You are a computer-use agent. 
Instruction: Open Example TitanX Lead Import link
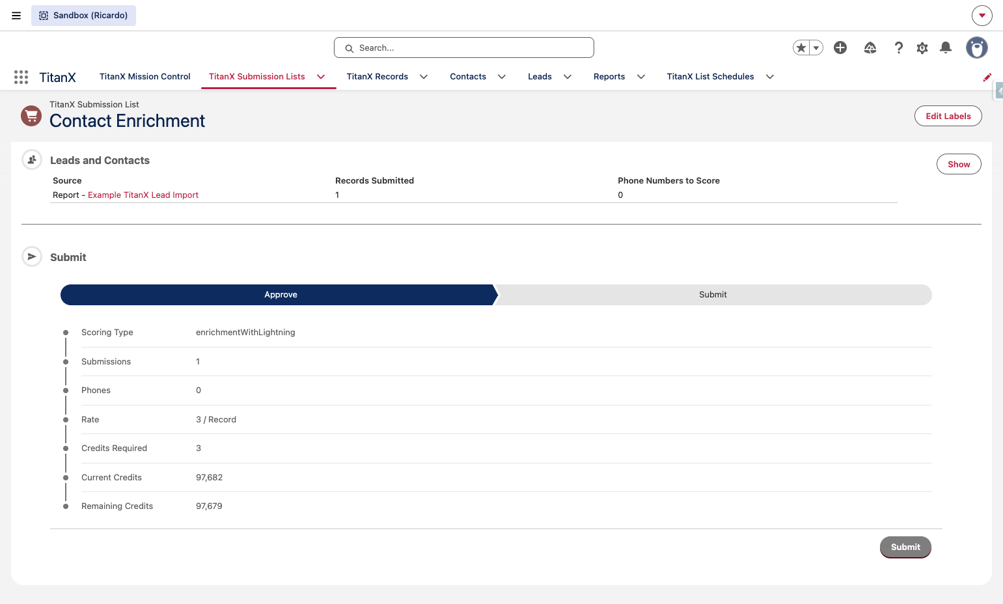coord(143,195)
